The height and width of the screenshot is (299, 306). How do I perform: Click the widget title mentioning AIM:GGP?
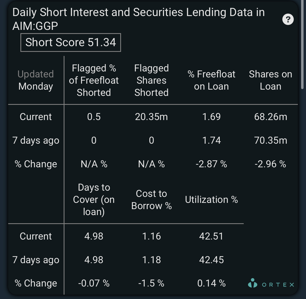[138, 19]
